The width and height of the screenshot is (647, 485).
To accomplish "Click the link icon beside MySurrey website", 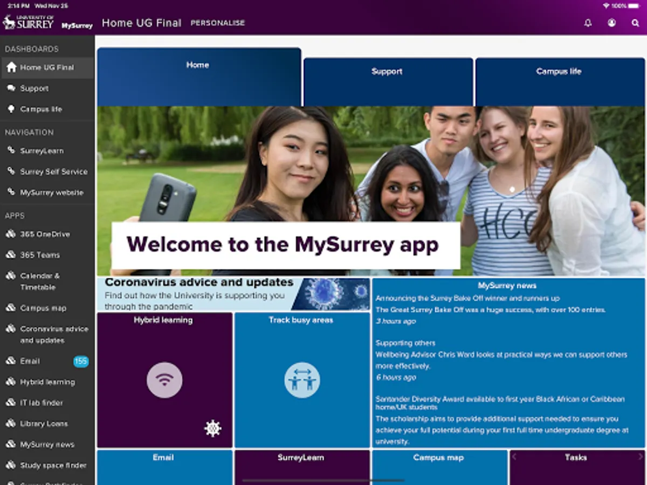I will (11, 192).
